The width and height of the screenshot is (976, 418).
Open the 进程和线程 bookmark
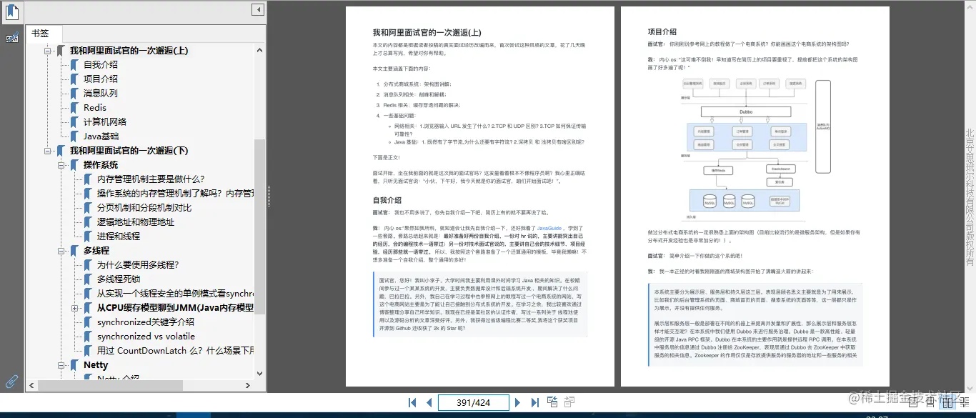119,237
